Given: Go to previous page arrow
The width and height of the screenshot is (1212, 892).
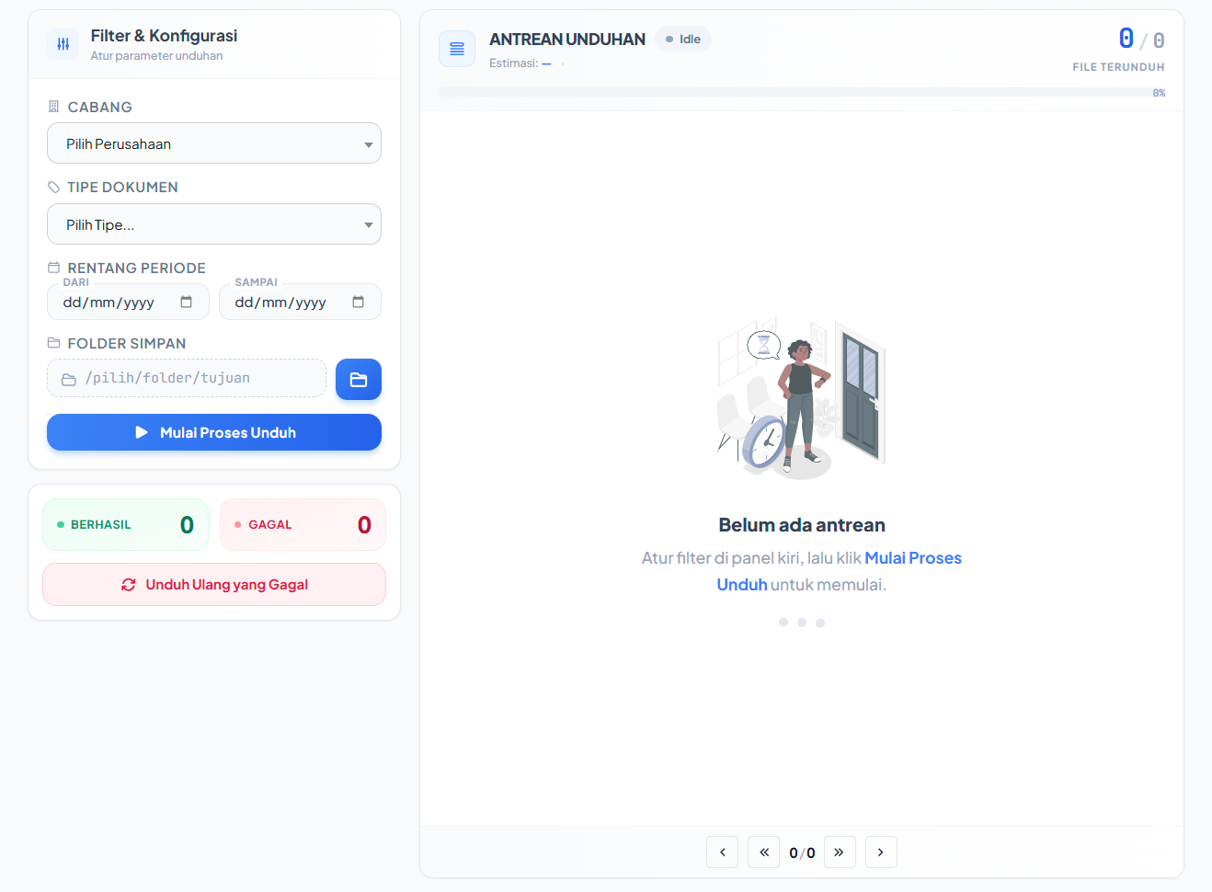Looking at the screenshot, I should click(x=723, y=852).
